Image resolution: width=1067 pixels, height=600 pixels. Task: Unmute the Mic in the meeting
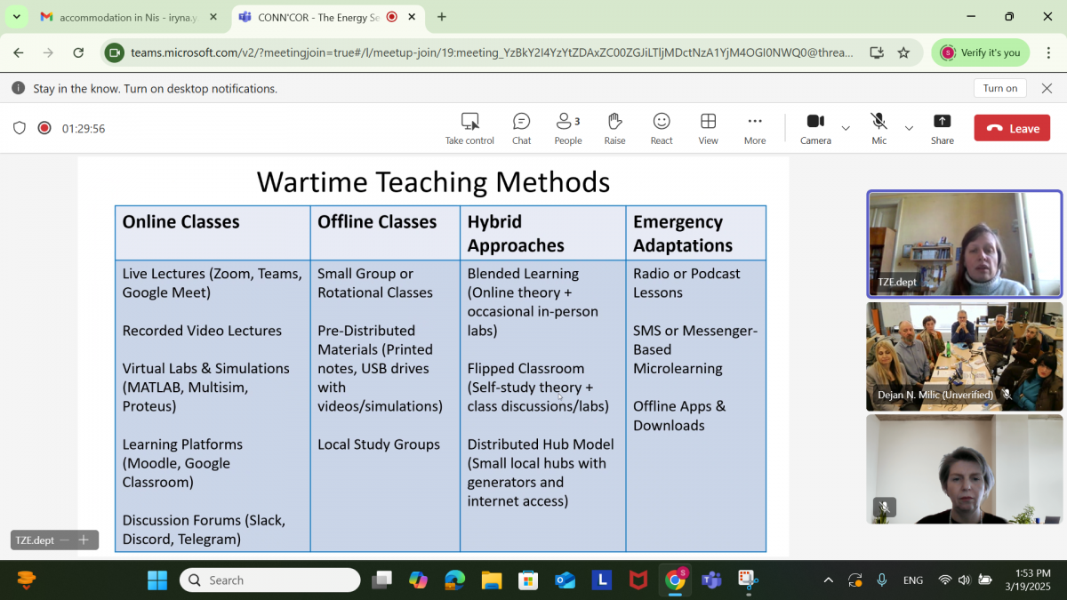pos(878,128)
